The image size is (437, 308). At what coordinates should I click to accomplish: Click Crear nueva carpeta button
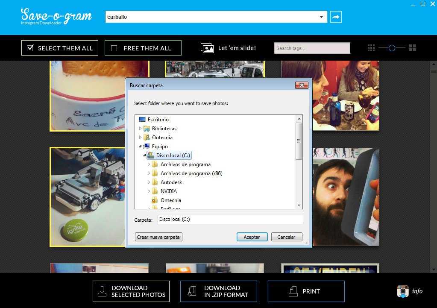pos(158,237)
